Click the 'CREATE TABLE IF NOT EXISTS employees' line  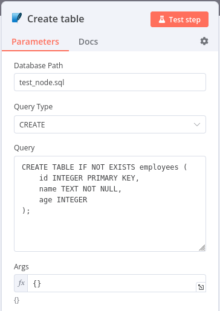(x=105, y=167)
